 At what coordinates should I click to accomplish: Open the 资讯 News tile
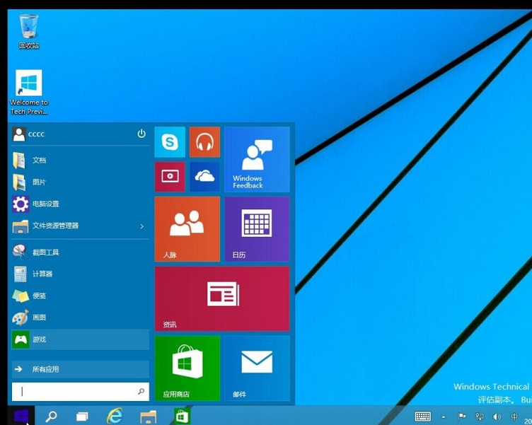222,298
